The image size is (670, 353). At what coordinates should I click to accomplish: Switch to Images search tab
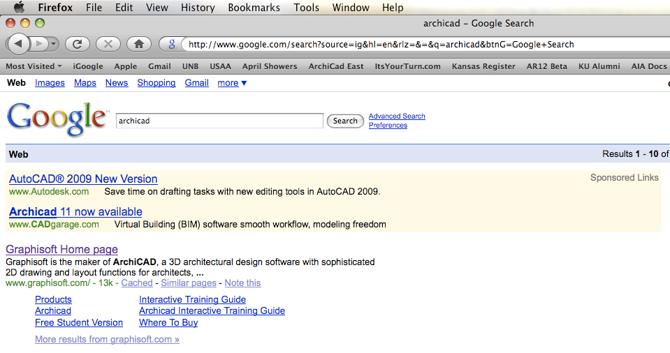[50, 83]
